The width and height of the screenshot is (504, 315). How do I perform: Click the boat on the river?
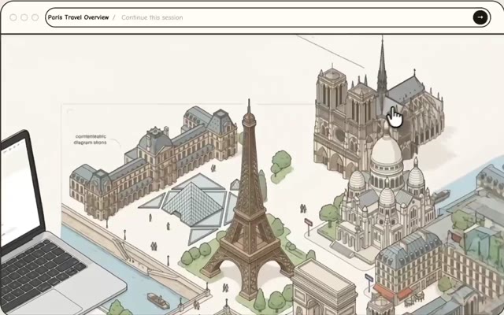pos(157,300)
